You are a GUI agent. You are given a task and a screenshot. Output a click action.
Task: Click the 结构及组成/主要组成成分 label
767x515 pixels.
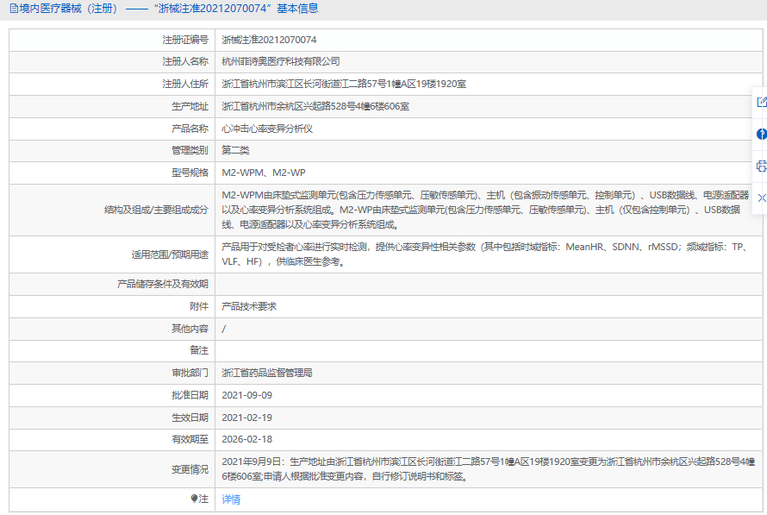156,210
